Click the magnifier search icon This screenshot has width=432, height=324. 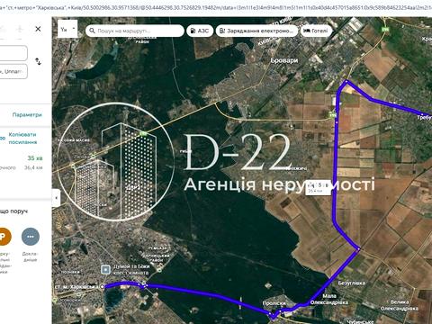[x=92, y=31]
